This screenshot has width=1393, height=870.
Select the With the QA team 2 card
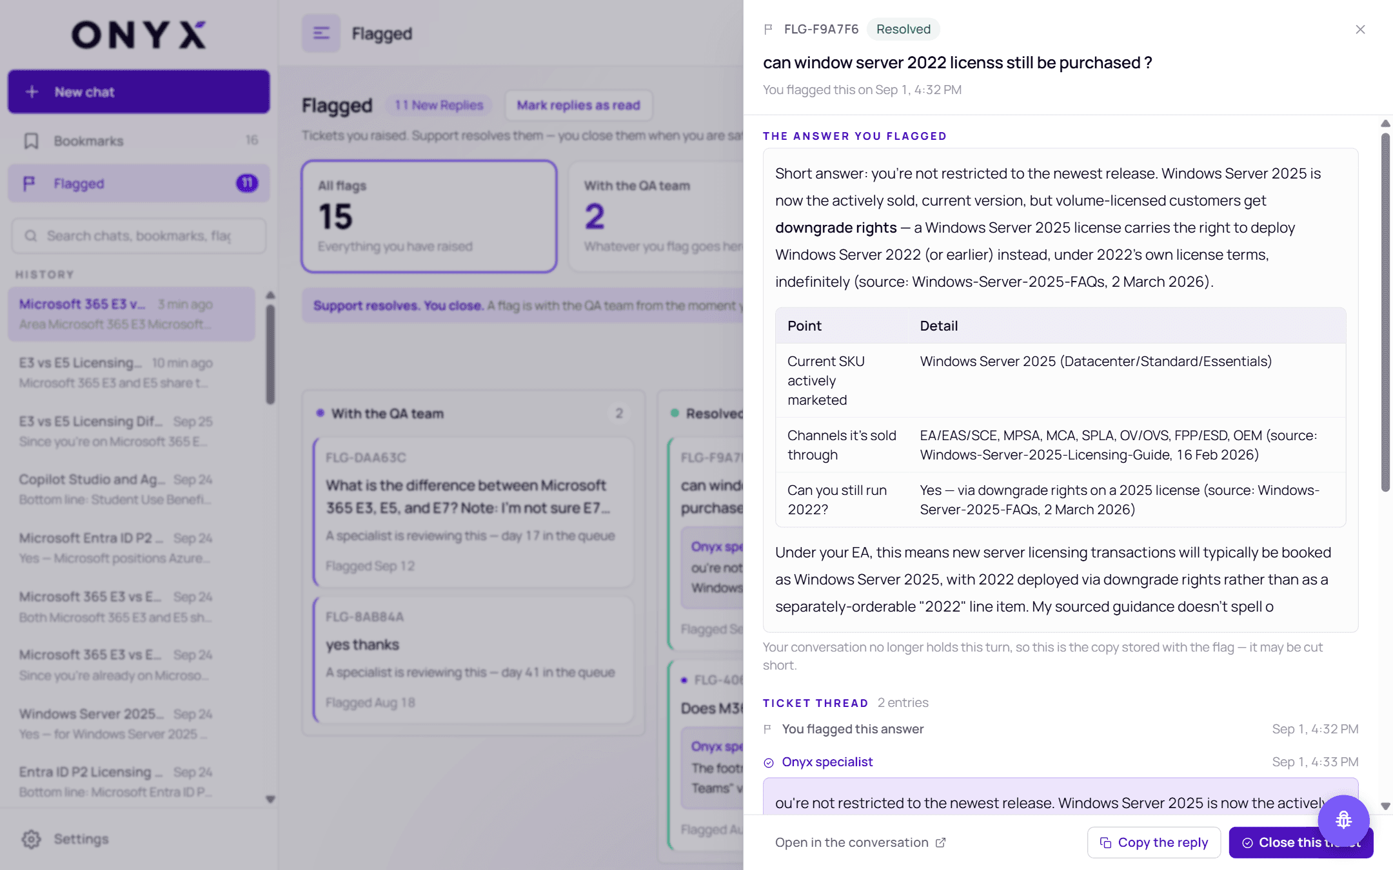tap(657, 217)
